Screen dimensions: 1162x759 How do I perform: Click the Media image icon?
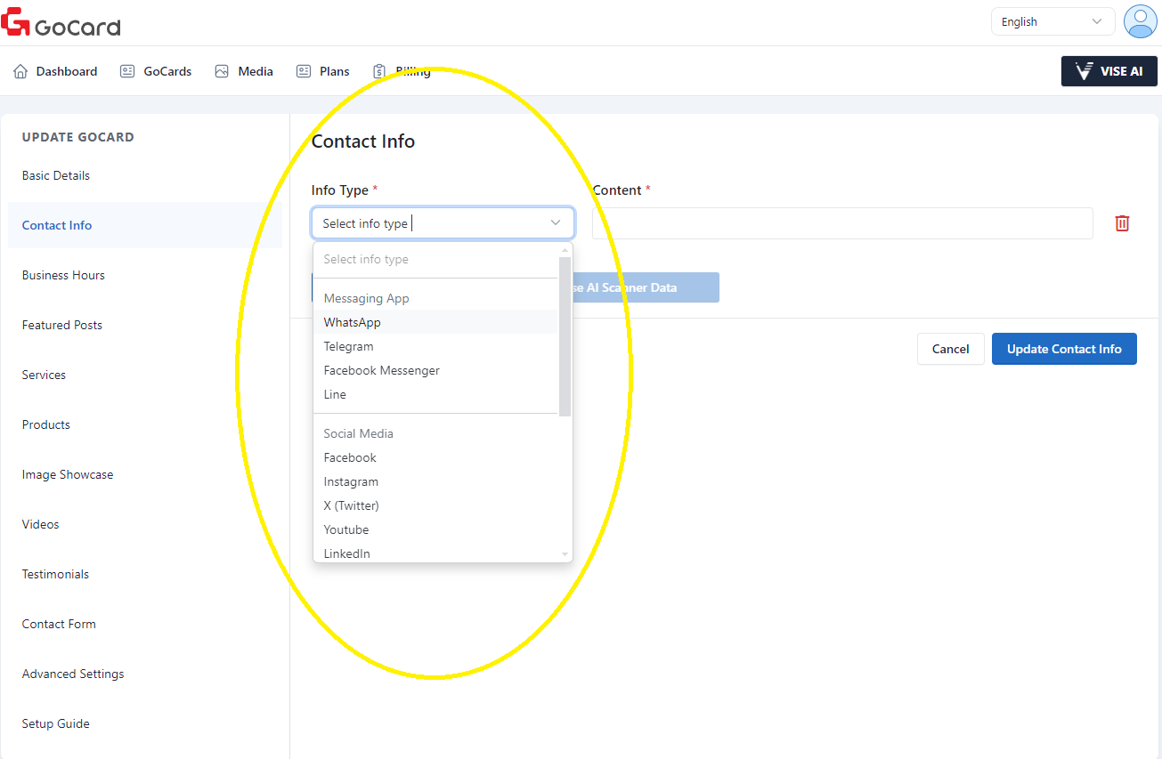(222, 71)
